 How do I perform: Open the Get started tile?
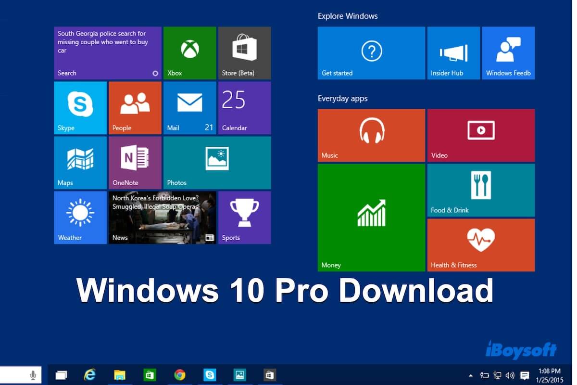(x=371, y=53)
